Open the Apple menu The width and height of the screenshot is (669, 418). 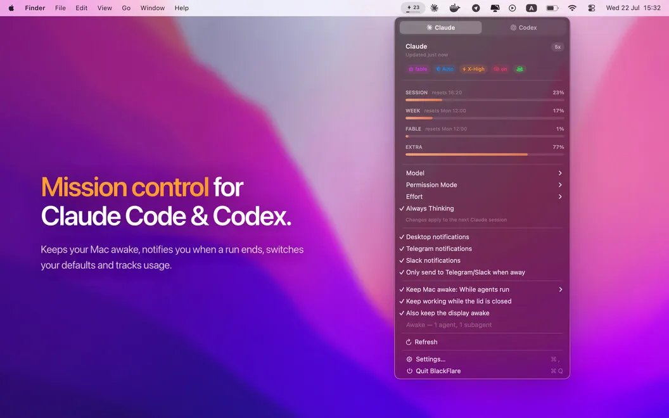coord(11,8)
